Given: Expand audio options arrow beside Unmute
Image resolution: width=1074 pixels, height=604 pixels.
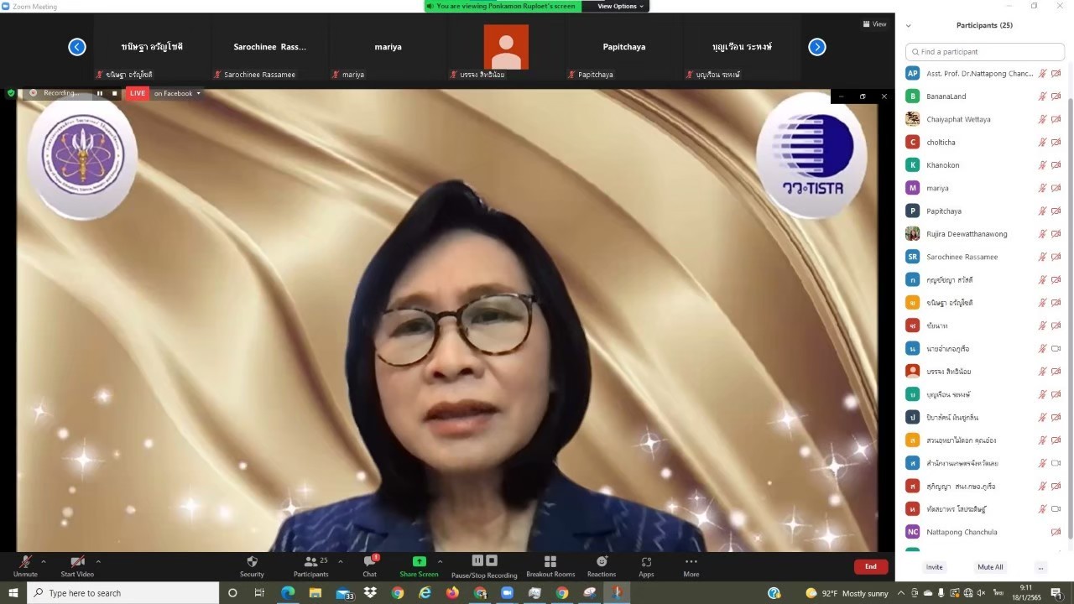Looking at the screenshot, I should pyautogui.click(x=44, y=561).
